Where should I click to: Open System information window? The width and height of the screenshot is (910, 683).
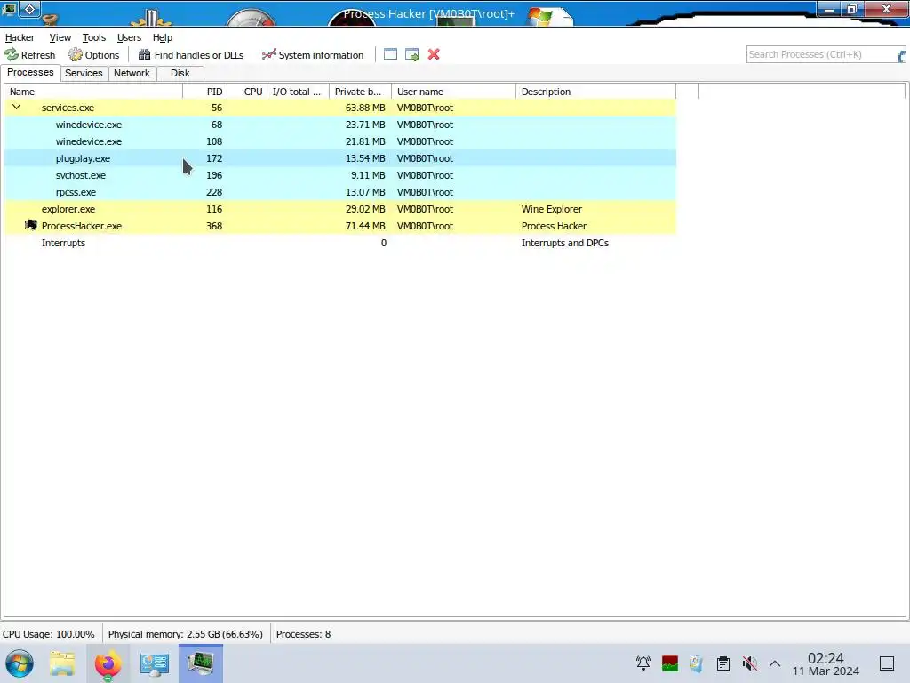[313, 54]
